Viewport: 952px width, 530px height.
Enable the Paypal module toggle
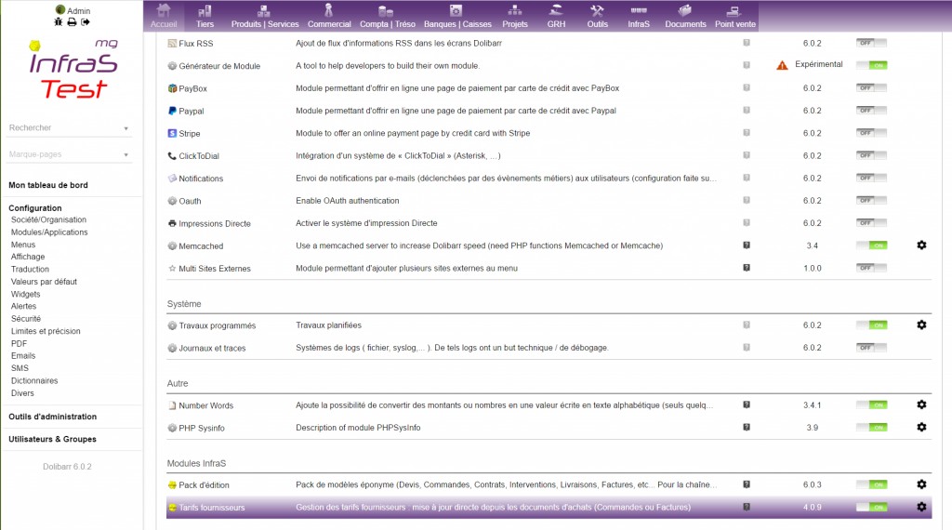pyautogui.click(x=871, y=111)
